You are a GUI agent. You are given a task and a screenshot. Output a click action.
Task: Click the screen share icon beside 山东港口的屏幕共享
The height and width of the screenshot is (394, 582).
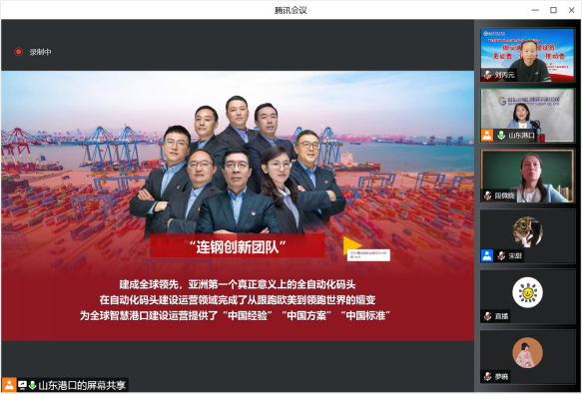point(22,385)
